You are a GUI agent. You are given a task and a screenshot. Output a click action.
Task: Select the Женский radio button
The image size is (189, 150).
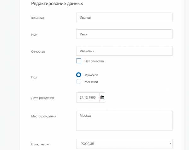78,82
